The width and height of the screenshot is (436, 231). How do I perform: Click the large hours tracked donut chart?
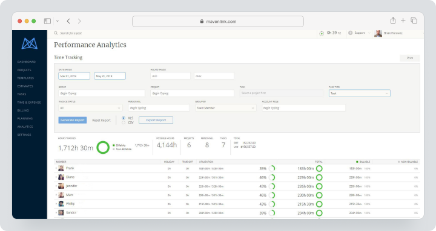click(x=103, y=147)
